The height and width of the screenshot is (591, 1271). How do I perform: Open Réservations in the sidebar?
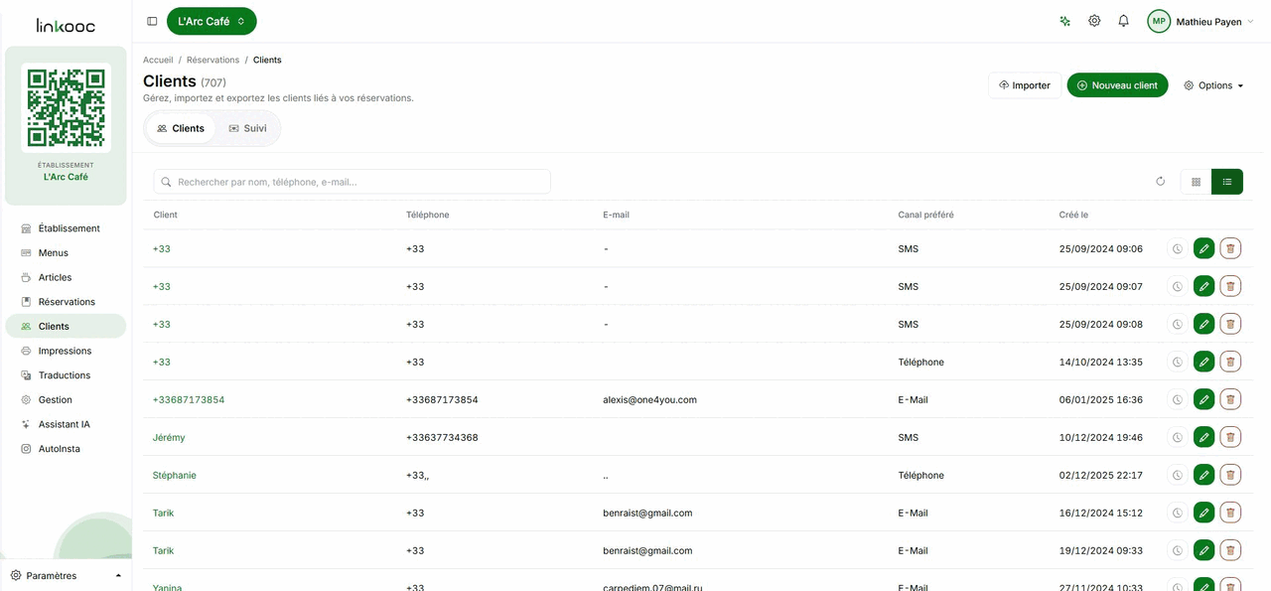[66, 302]
